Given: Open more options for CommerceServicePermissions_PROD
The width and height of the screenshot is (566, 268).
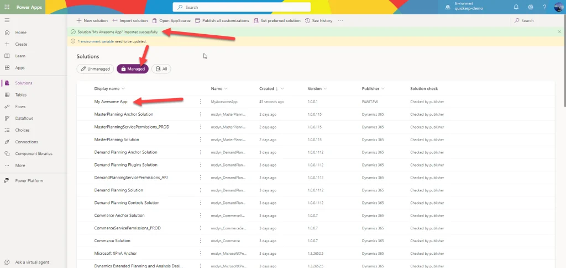Looking at the screenshot, I should pos(200,228).
